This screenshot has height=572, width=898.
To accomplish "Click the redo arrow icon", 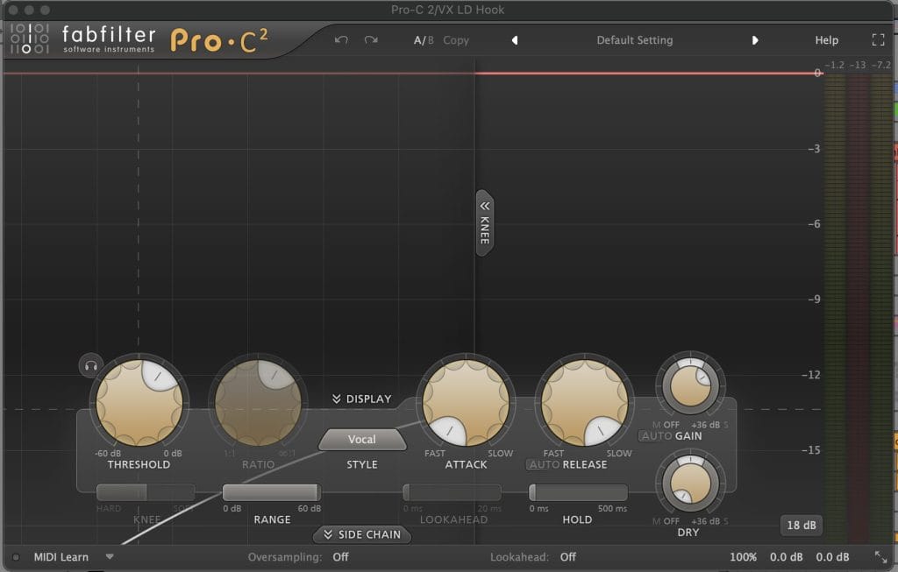I will point(371,40).
